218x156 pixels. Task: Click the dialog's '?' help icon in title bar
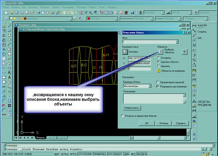click(x=184, y=33)
